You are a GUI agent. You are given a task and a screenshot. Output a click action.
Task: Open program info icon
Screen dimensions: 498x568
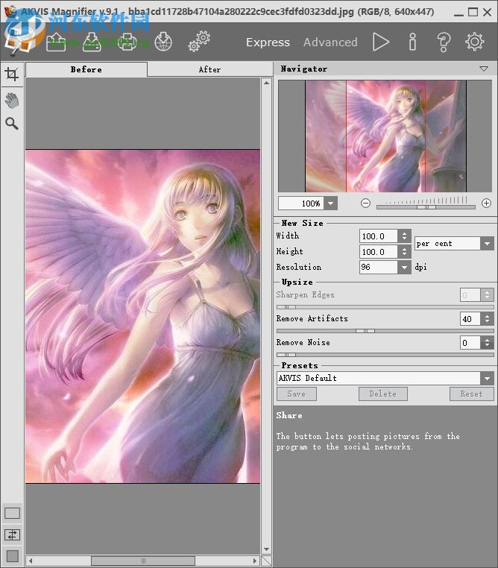[412, 42]
